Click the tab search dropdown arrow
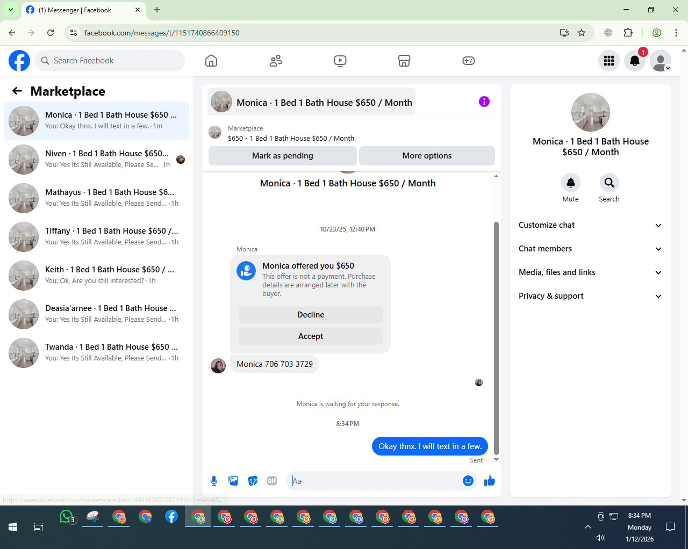Viewport: 688px width, 549px height. (10, 10)
